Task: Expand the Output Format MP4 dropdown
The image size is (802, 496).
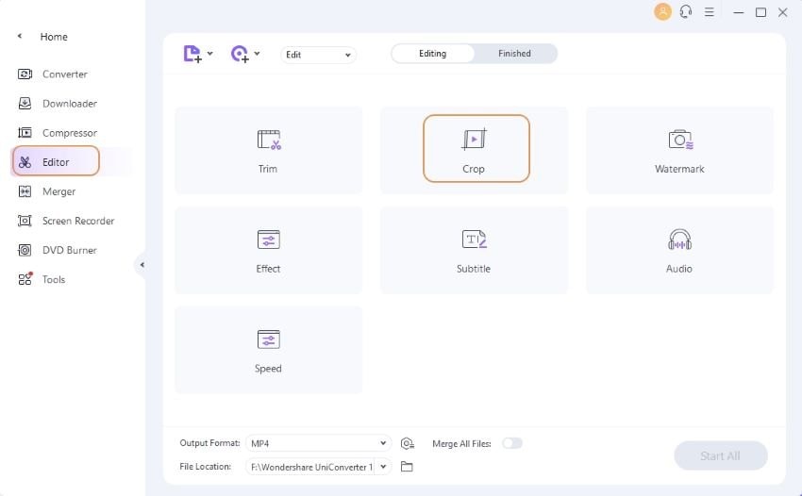Action: [x=318, y=443]
